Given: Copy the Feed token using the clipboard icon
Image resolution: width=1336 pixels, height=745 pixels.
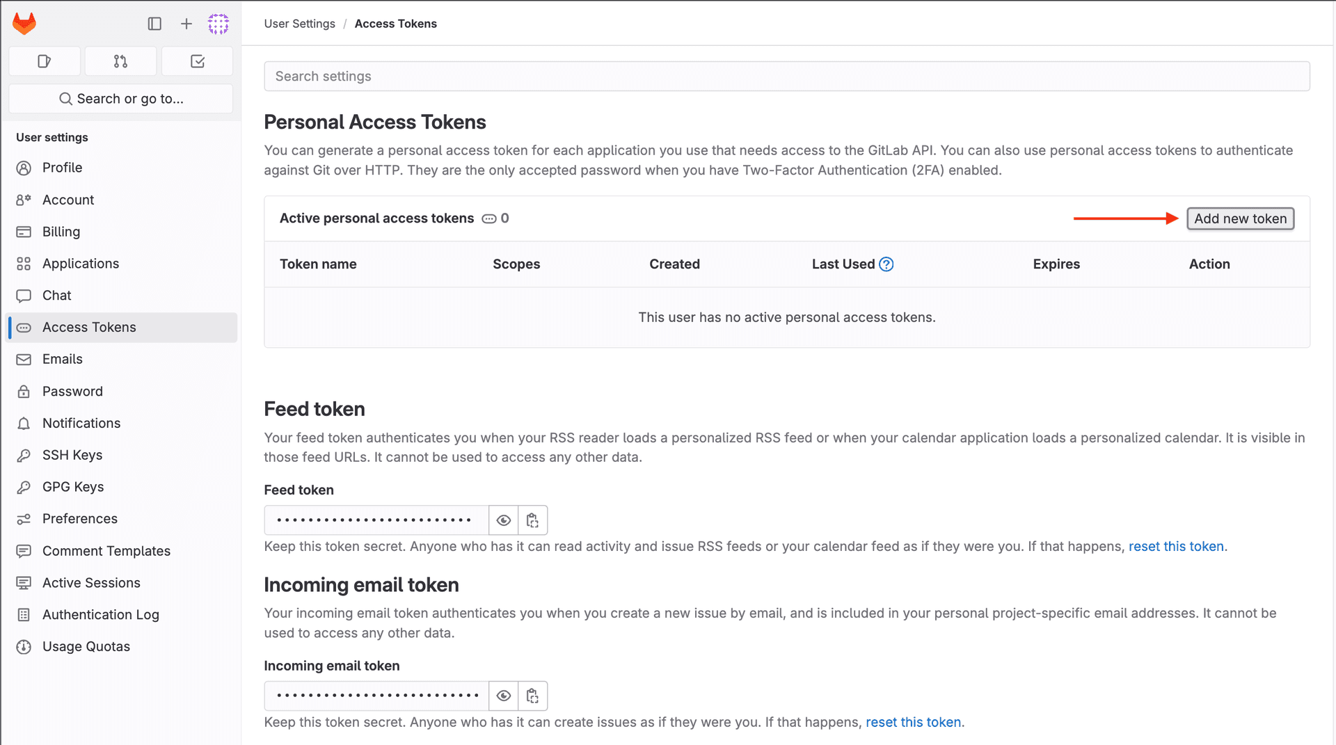Looking at the screenshot, I should (x=532, y=520).
